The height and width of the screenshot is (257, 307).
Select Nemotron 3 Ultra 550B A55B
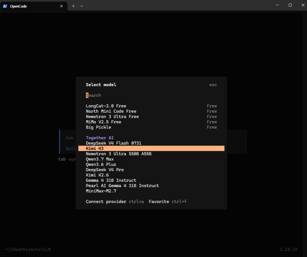pos(151,154)
